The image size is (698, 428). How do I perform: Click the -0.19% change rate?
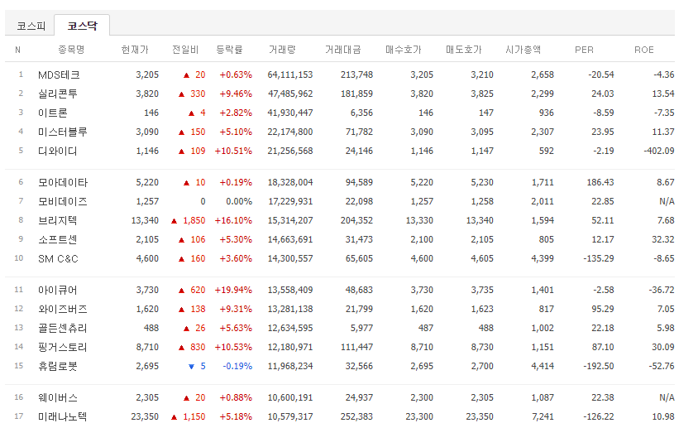(237, 367)
